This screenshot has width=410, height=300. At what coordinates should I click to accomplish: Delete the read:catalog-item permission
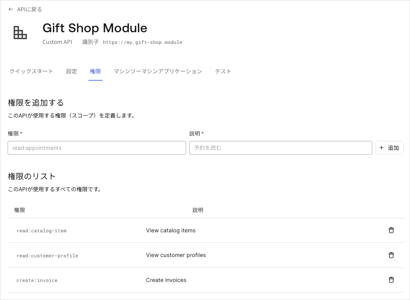click(391, 230)
